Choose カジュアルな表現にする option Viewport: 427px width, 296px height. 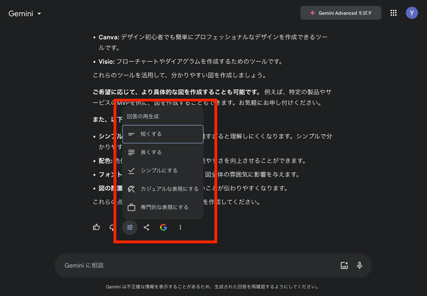163,189
